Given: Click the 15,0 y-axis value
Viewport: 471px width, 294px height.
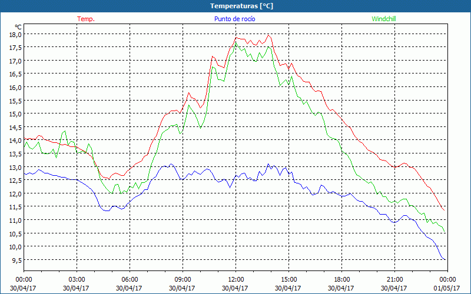Looking at the screenshot, I should (15, 114).
